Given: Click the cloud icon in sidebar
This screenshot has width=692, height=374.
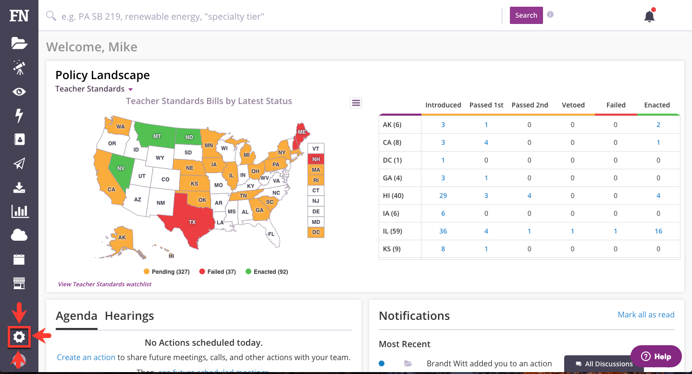Looking at the screenshot, I should click(x=19, y=235).
